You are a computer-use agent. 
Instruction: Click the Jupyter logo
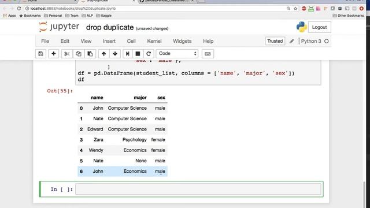tap(59, 27)
